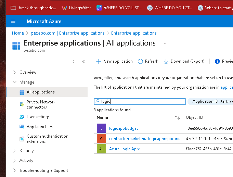Select All applications in sidebar
The height and width of the screenshot is (177, 233).
coord(47,92)
